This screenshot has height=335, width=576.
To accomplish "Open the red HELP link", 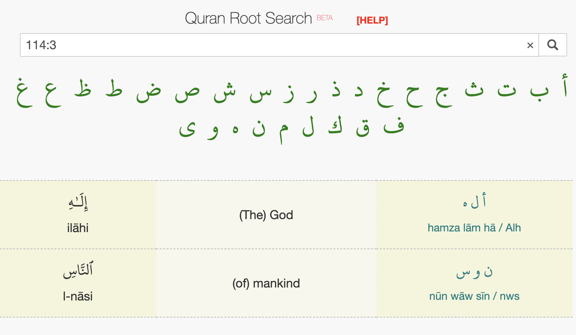I will [x=372, y=20].
